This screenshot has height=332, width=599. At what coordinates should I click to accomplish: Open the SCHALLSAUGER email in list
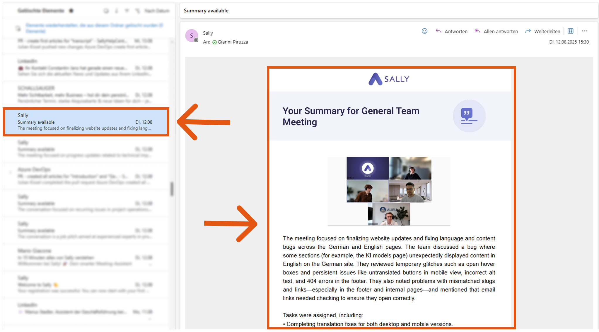[86, 94]
